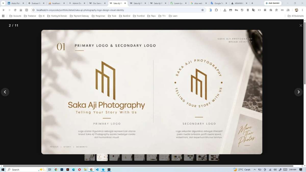Go to the next gallery image
The image size is (306, 172).
(298, 92)
